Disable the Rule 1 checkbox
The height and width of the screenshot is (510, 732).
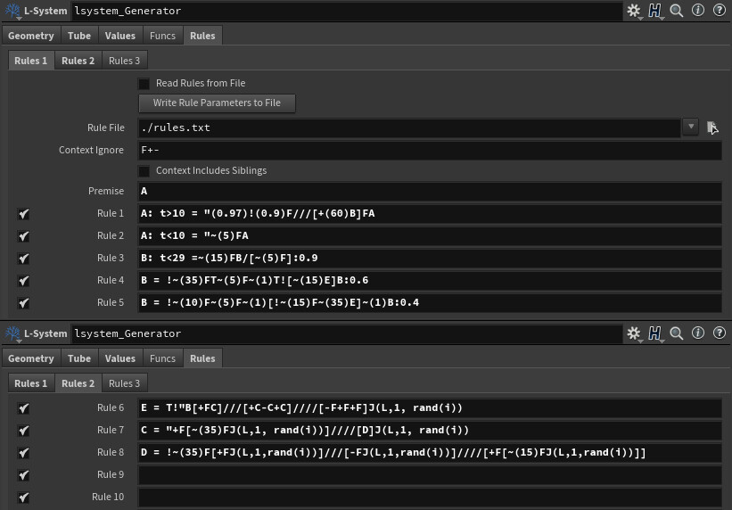pos(23,214)
